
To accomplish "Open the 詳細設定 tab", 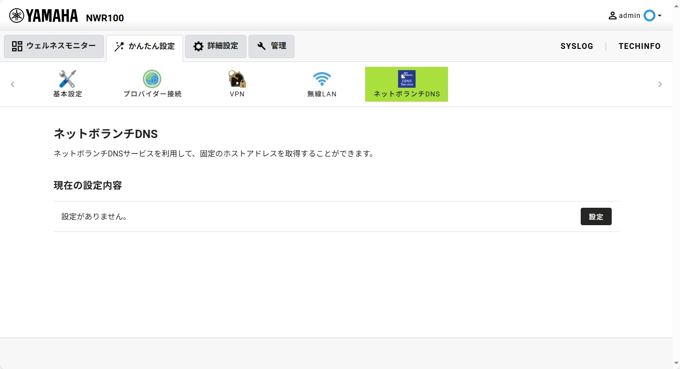I will coord(216,46).
